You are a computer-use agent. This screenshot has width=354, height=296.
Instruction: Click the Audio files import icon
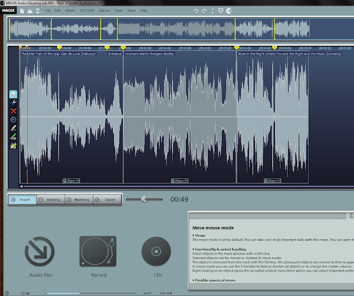pos(40,251)
